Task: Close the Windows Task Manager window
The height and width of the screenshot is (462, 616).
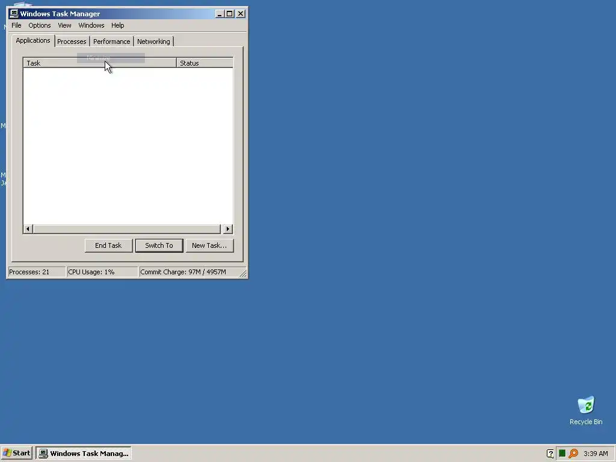Action: [x=241, y=14]
